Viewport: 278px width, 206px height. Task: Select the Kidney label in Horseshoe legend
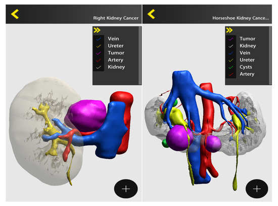point(248,46)
